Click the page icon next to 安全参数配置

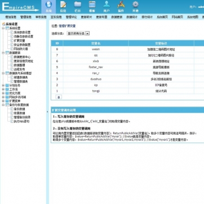12,45
